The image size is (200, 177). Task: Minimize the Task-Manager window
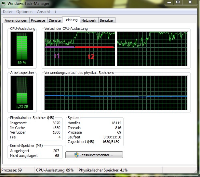tap(169, 2)
